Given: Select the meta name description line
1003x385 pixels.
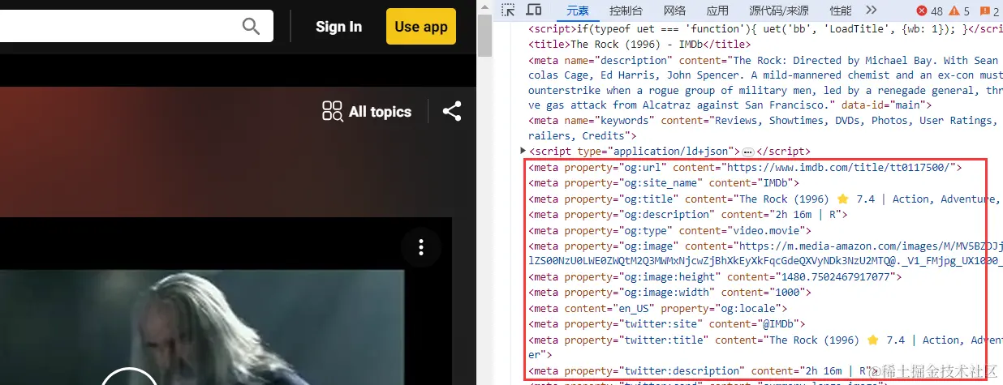Looking at the screenshot, I should pos(764,83).
